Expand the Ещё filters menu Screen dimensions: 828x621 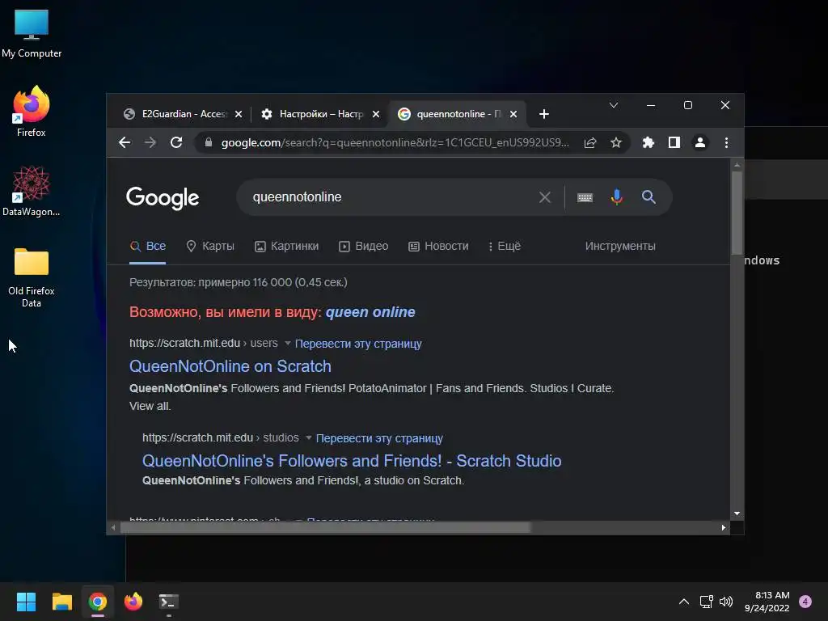(x=505, y=246)
